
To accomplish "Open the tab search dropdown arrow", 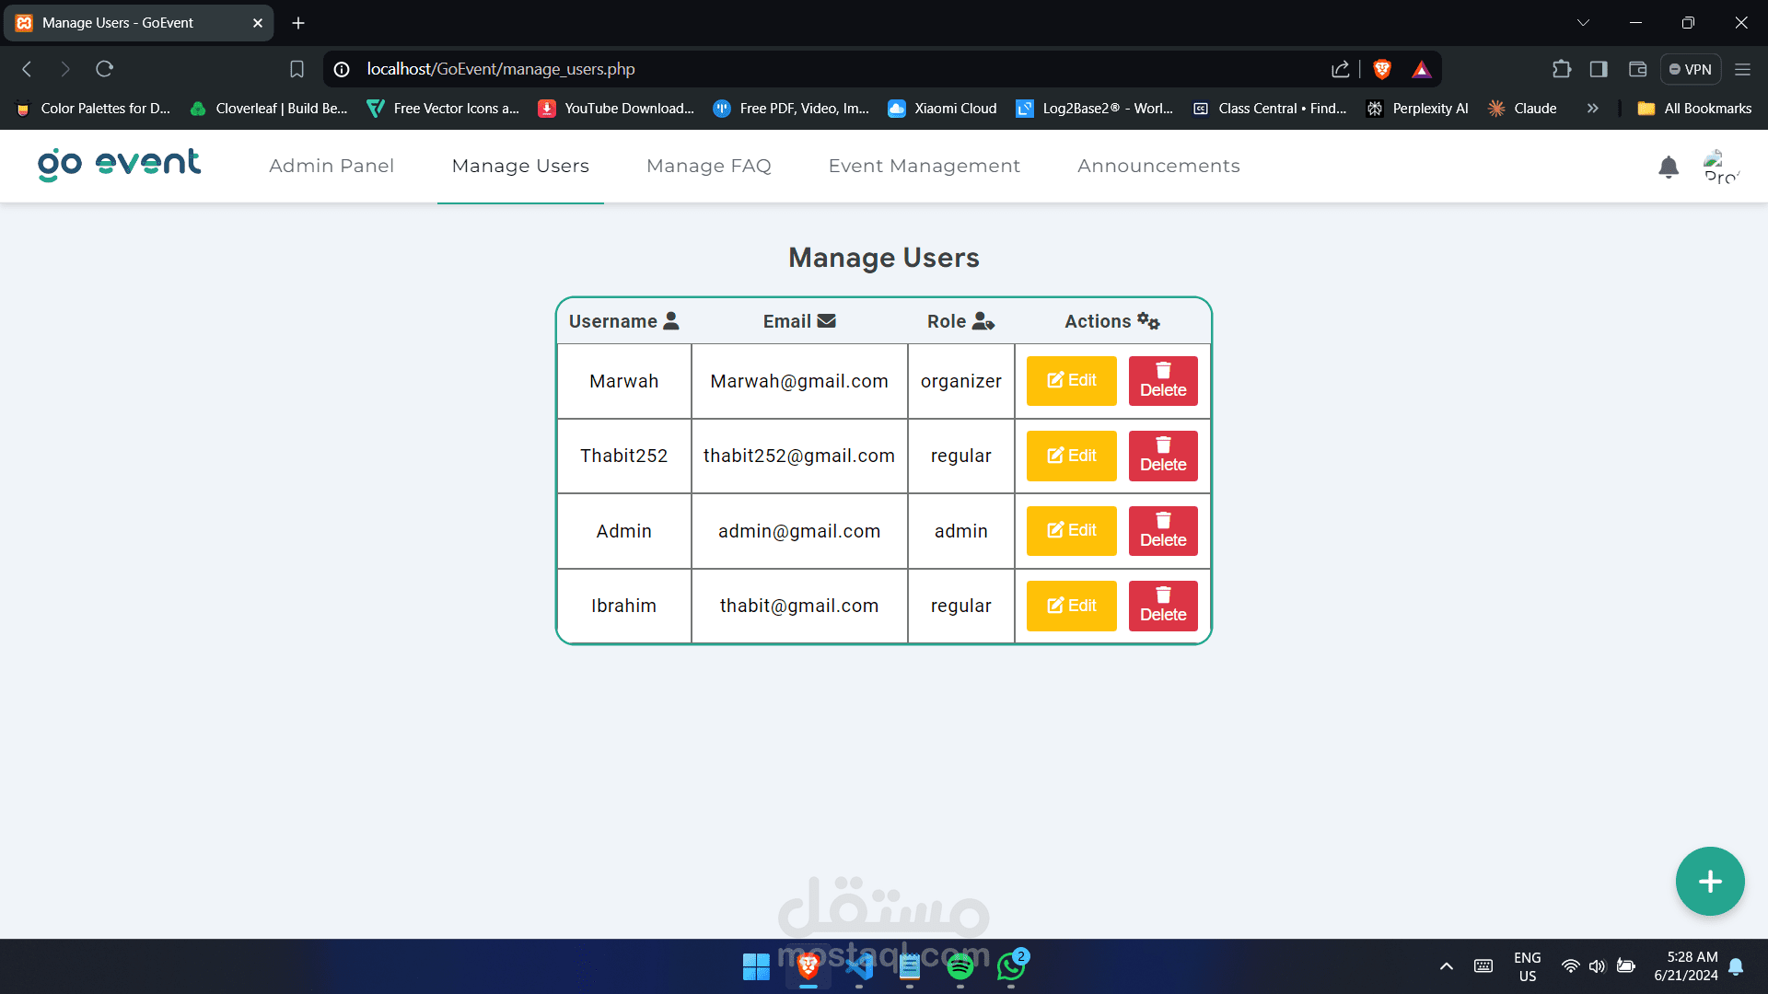I will (x=1583, y=23).
